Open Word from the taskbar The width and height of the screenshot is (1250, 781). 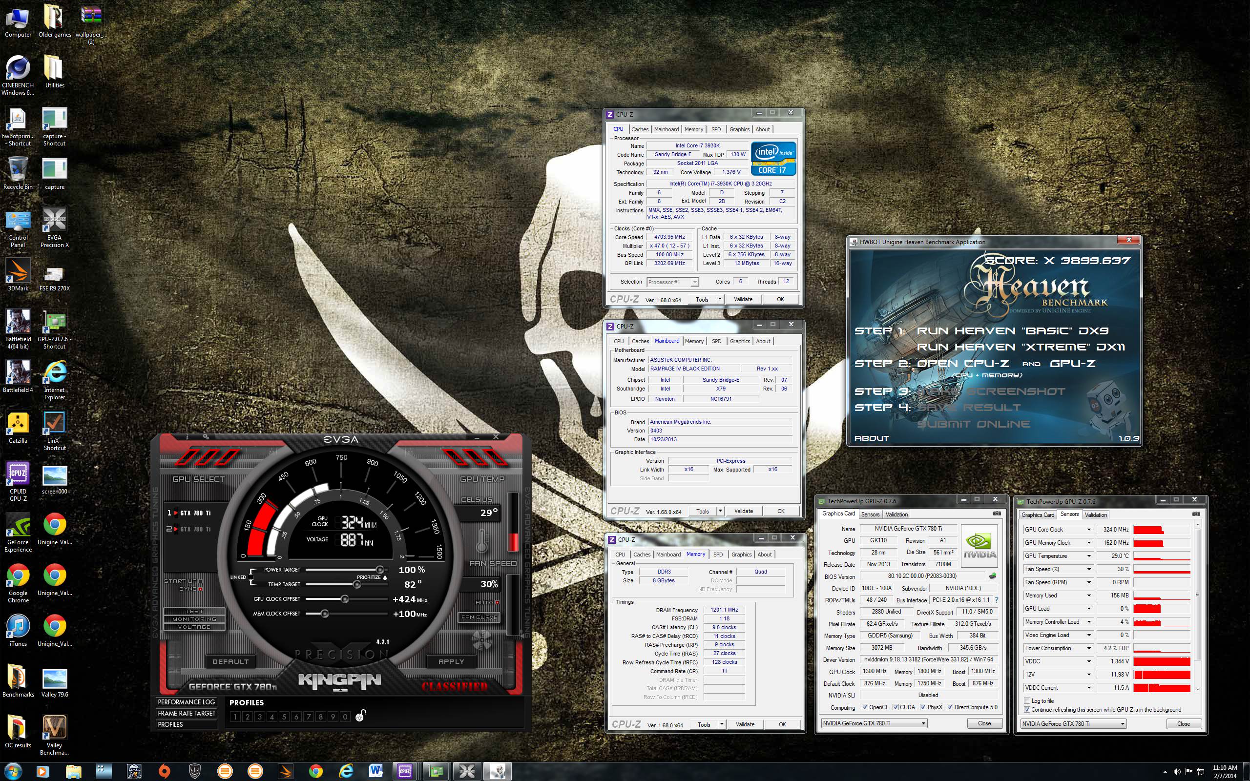tap(375, 771)
